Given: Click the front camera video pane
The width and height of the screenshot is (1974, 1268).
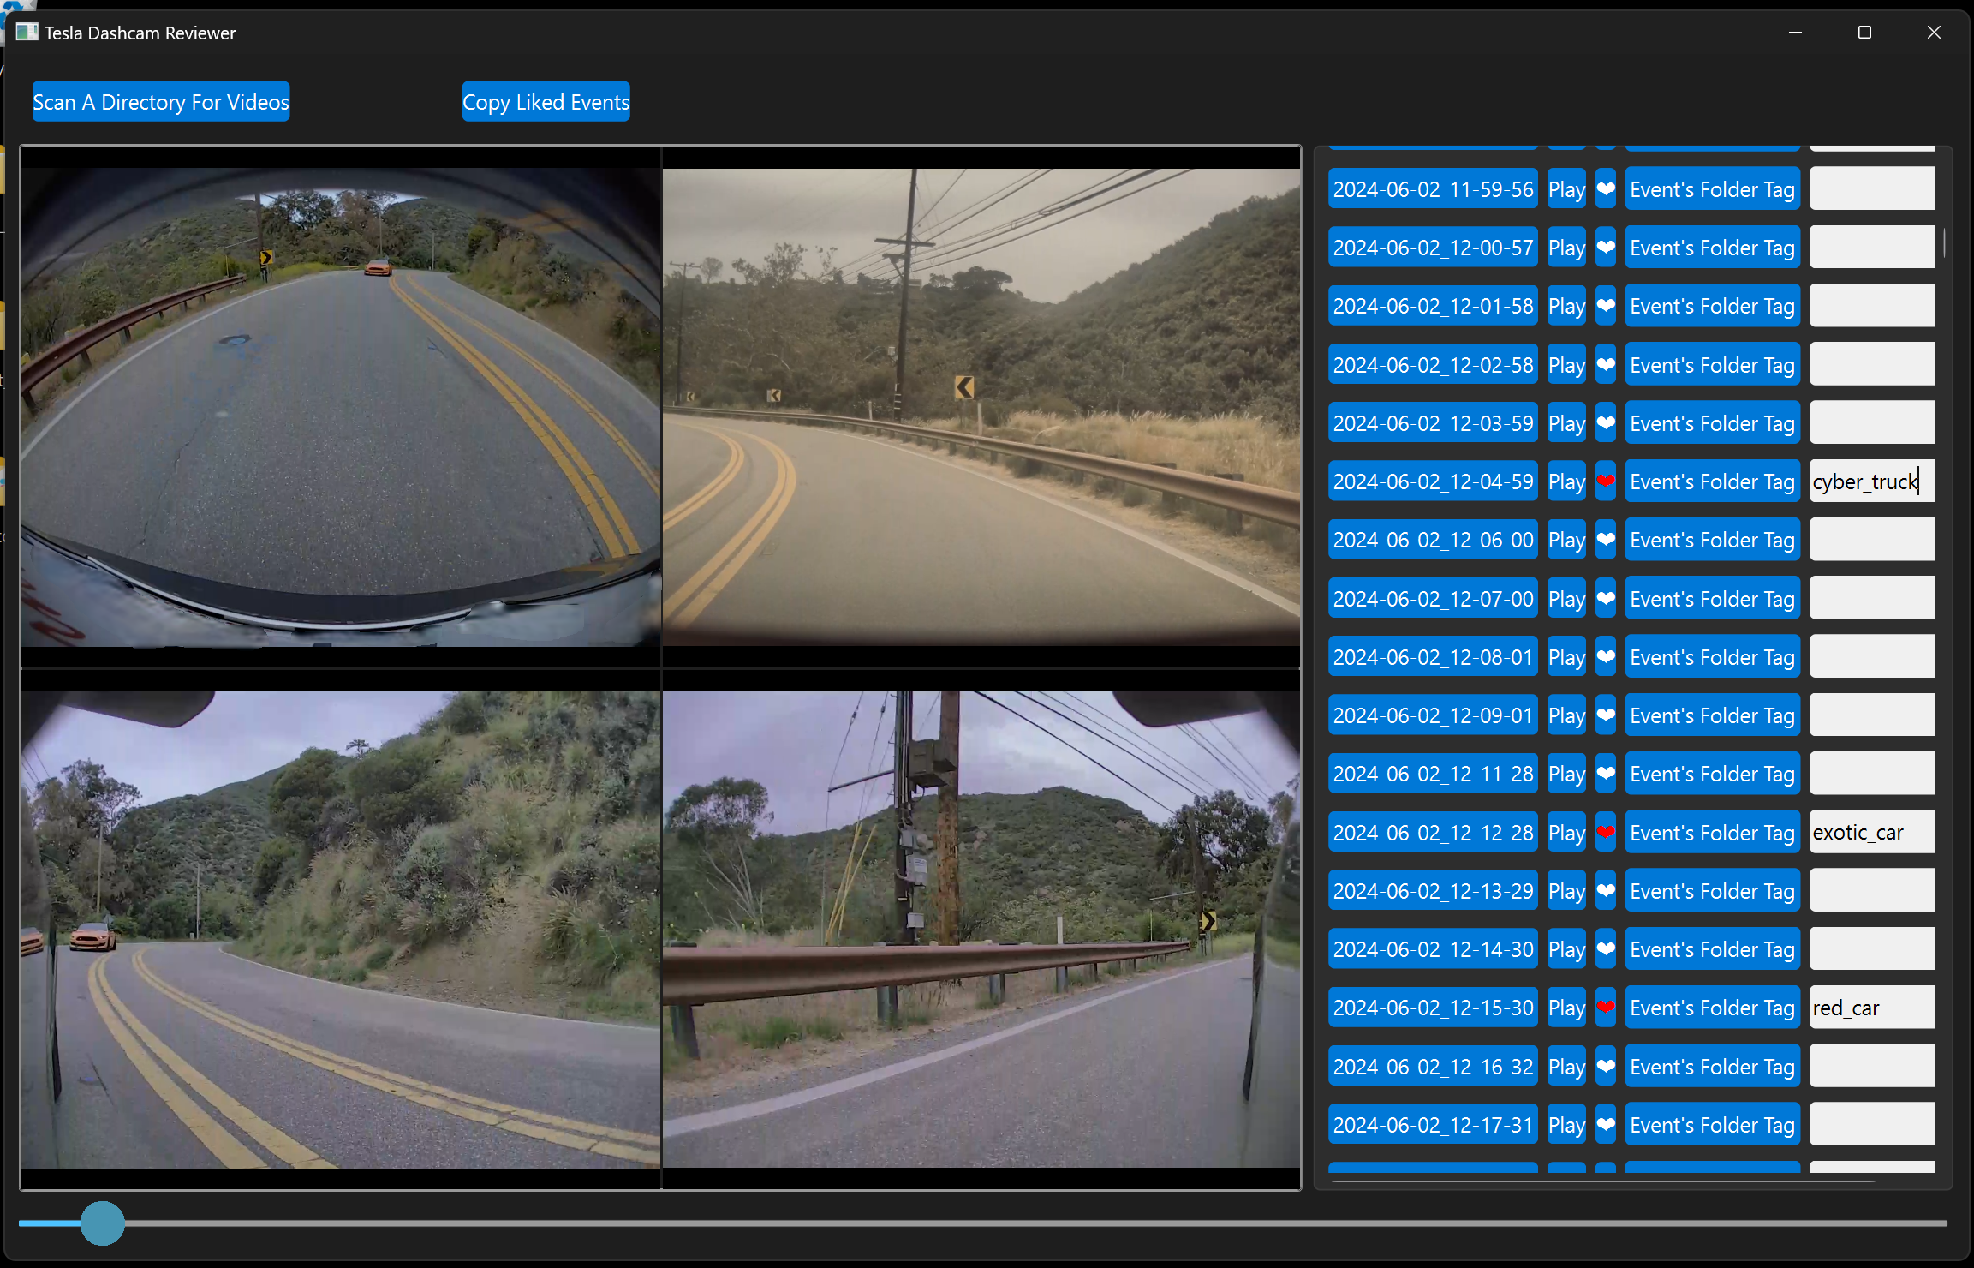Looking at the screenshot, I should [981, 407].
